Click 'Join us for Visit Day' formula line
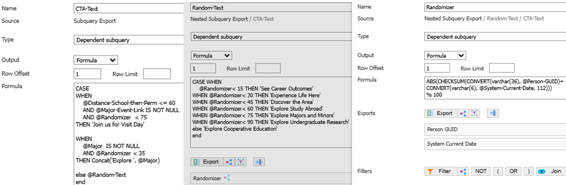Viewport: 566px width, 185px height. (x=110, y=124)
